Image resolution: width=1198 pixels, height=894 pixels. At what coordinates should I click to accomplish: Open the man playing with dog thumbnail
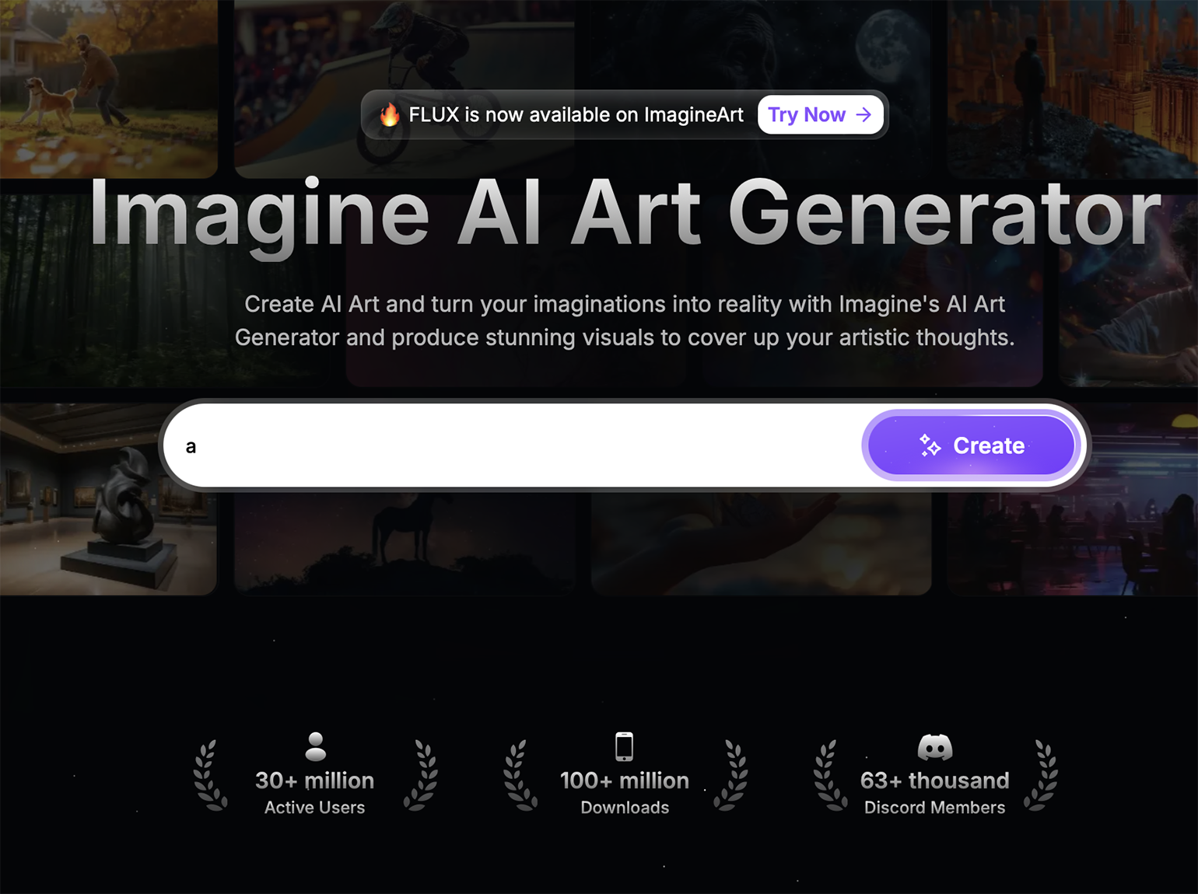pyautogui.click(x=108, y=89)
